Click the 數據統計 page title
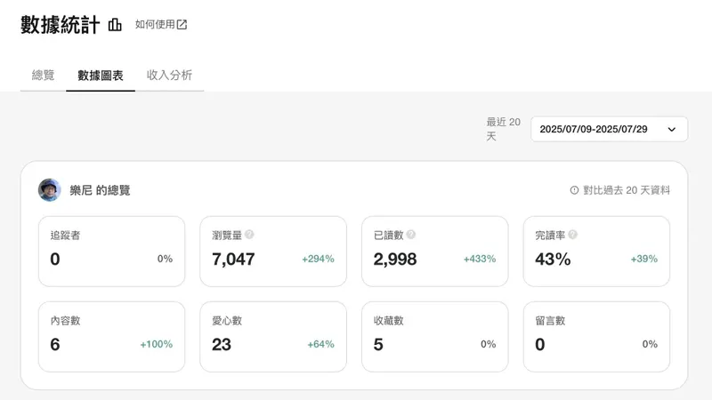The height and width of the screenshot is (400, 712). 60,25
